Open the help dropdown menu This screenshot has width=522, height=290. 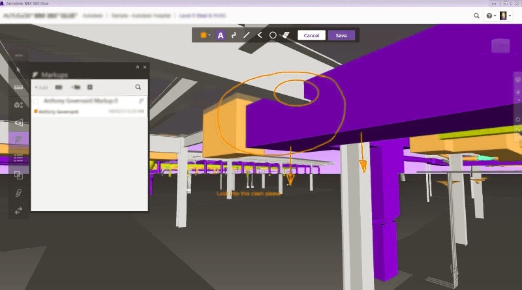pyautogui.click(x=491, y=16)
